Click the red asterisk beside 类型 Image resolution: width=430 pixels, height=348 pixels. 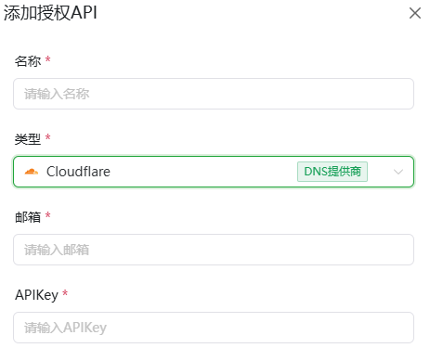tap(48, 136)
